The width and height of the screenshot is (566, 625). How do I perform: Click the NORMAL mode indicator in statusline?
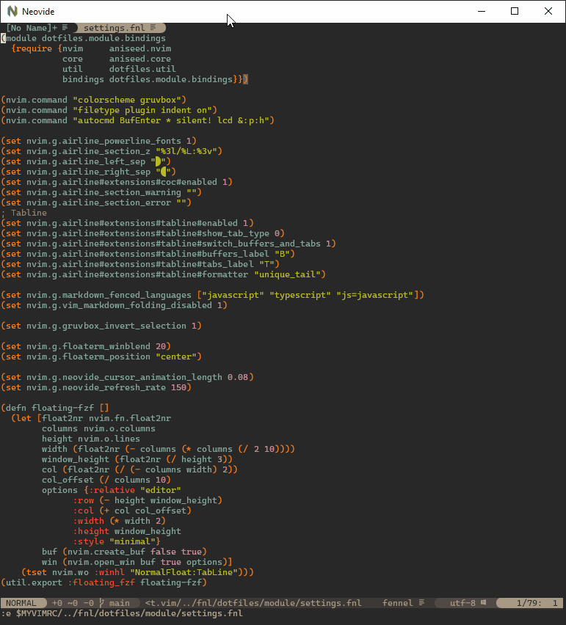[21, 603]
